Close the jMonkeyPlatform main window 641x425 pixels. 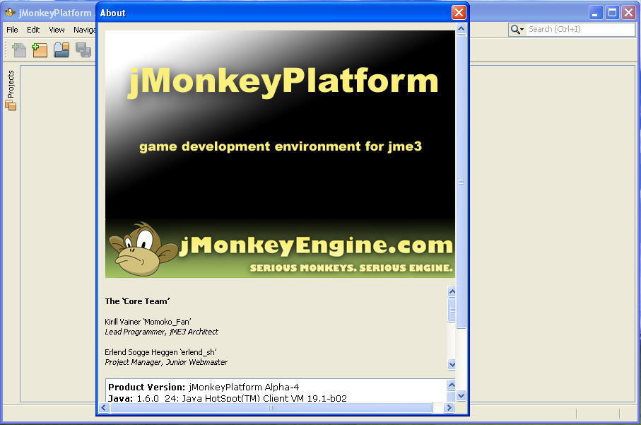pyautogui.click(x=629, y=13)
